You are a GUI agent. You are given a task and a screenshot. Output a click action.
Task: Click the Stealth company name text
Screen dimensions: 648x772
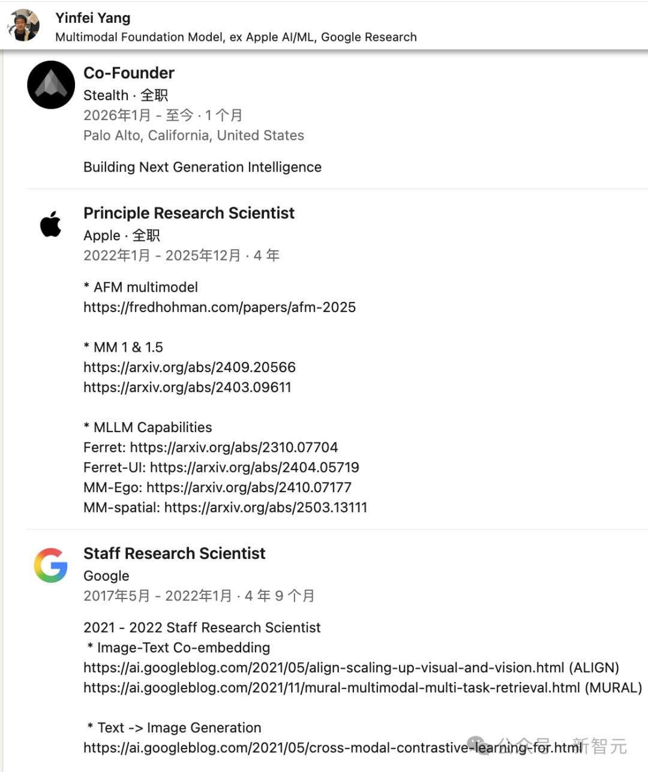(x=106, y=95)
